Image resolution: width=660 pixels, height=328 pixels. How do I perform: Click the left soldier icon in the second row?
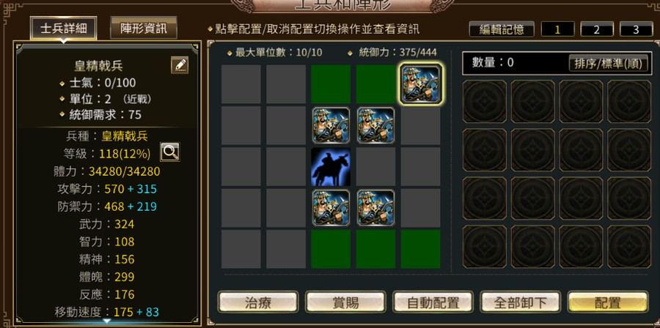coord(331,125)
